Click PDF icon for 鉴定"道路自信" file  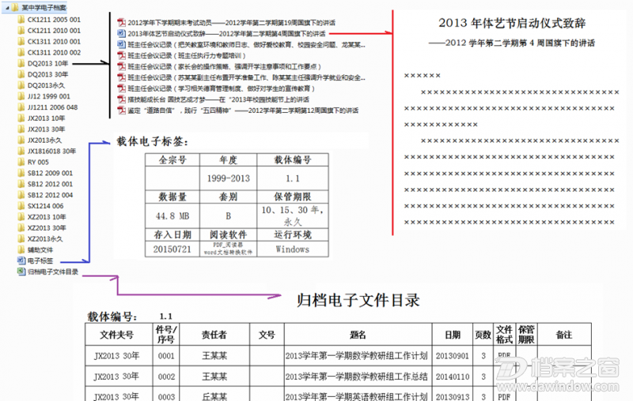121,111
